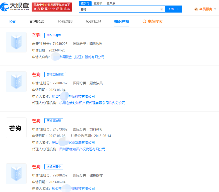Open applicant 凉山 农业发展有限公司
This screenshot has width=219, height=192.
[x=73, y=142]
